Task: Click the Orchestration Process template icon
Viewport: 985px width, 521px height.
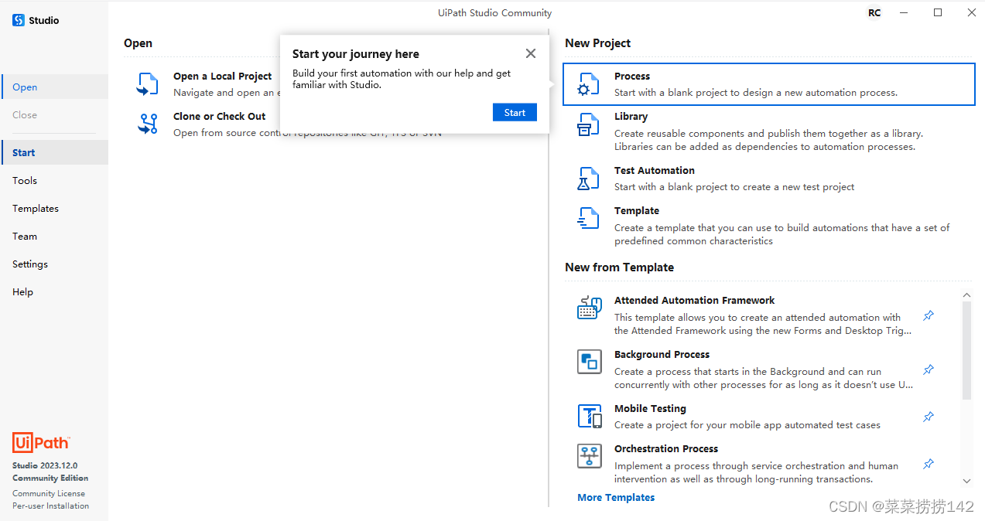Action: pyautogui.click(x=590, y=456)
